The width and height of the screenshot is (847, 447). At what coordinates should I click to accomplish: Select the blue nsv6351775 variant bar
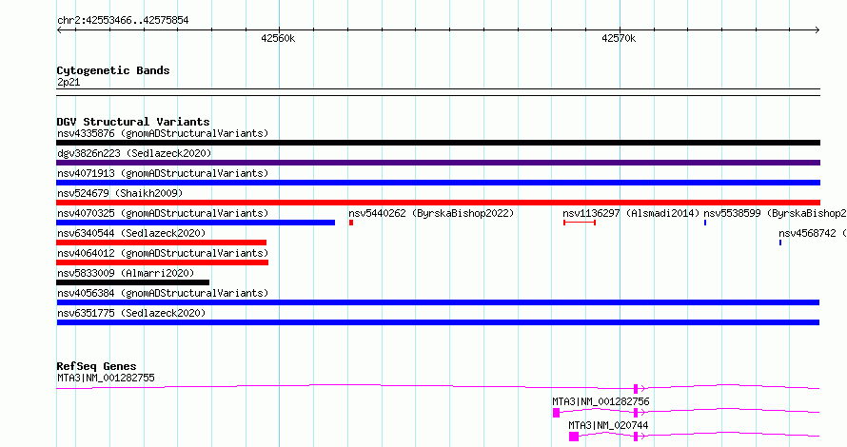(438, 322)
